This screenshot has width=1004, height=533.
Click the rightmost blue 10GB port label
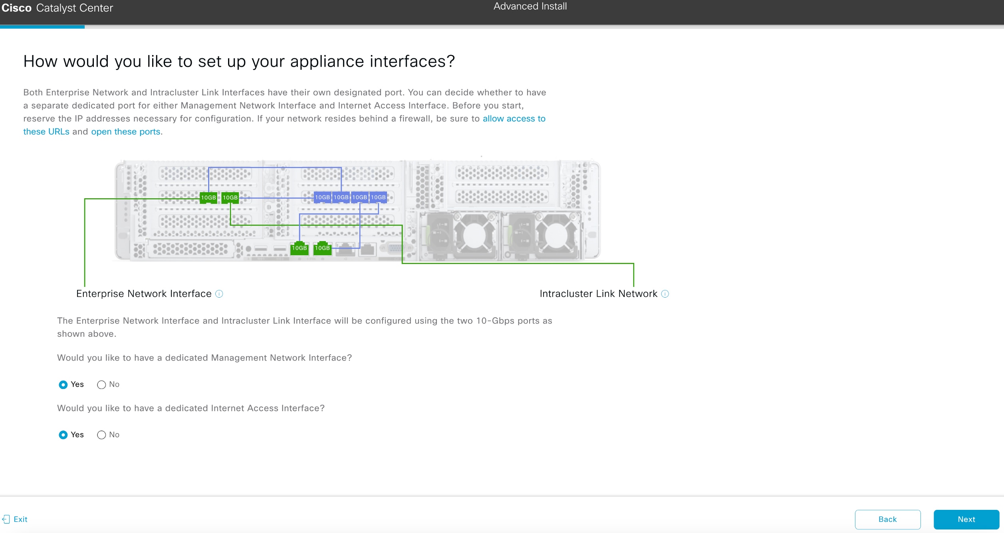378,197
